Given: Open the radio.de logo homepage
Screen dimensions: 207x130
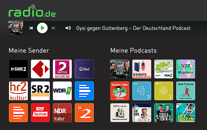Looking at the screenshot, I should click(x=32, y=11).
